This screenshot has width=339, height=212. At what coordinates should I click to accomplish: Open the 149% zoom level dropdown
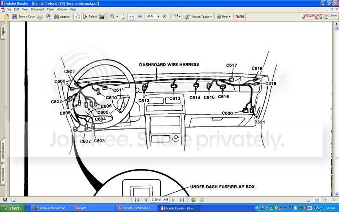pos(158,17)
